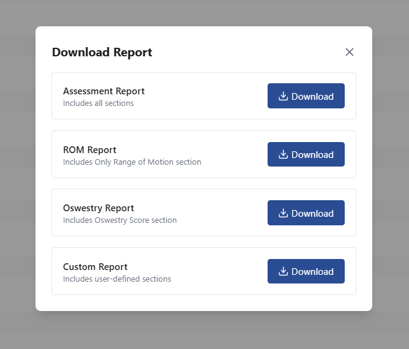Click 'Includes Only Range of Motion section' text
Screen dimensions: 409x349
[x=132, y=162]
